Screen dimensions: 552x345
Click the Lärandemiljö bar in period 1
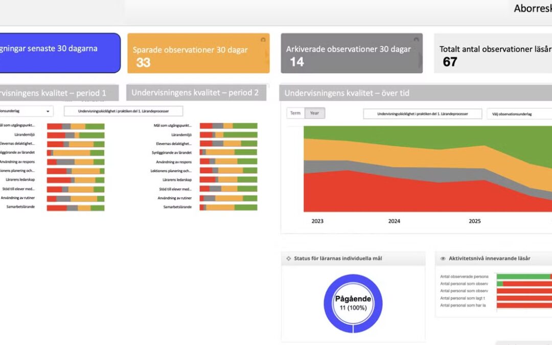(x=76, y=135)
